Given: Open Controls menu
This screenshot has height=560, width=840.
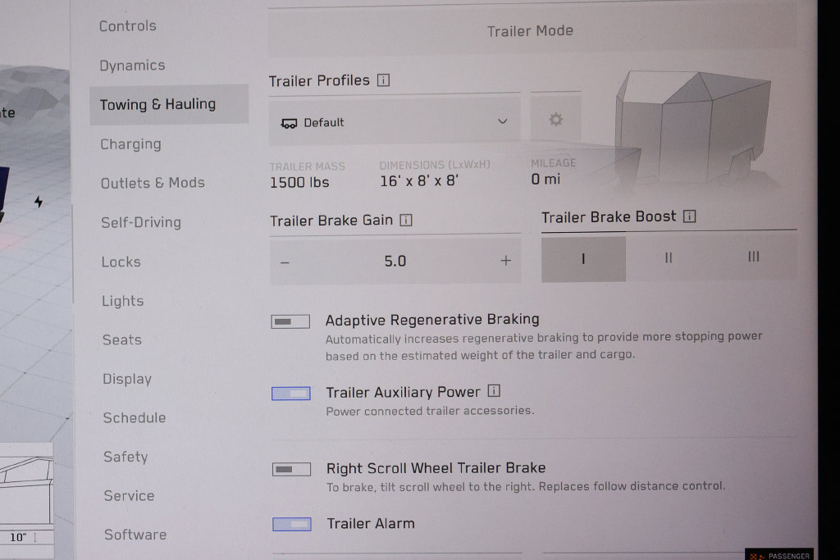Looking at the screenshot, I should [128, 25].
